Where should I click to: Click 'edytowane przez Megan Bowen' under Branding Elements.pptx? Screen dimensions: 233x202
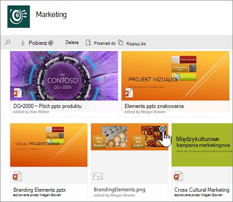pos(37,195)
